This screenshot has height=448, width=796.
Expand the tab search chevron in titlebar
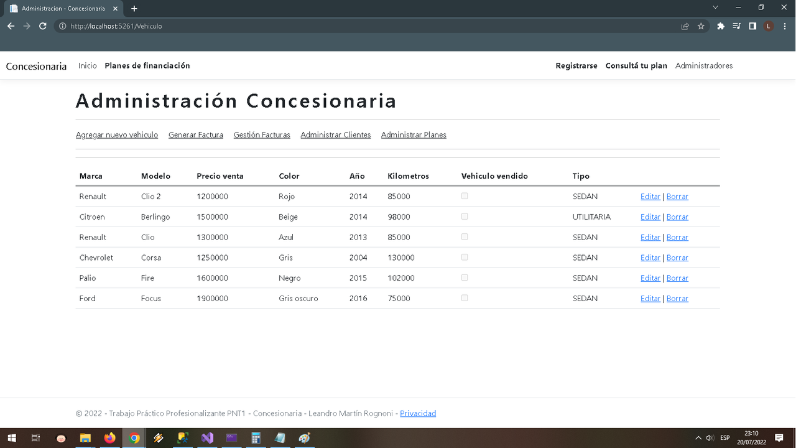715,7
